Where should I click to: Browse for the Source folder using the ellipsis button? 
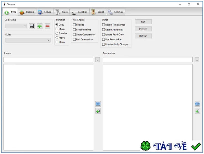click(x=98, y=60)
